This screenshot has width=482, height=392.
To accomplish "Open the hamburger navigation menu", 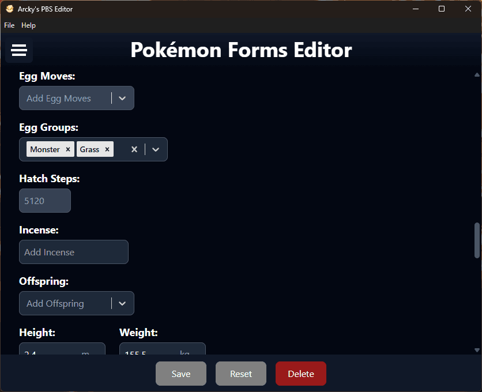I will (x=19, y=51).
